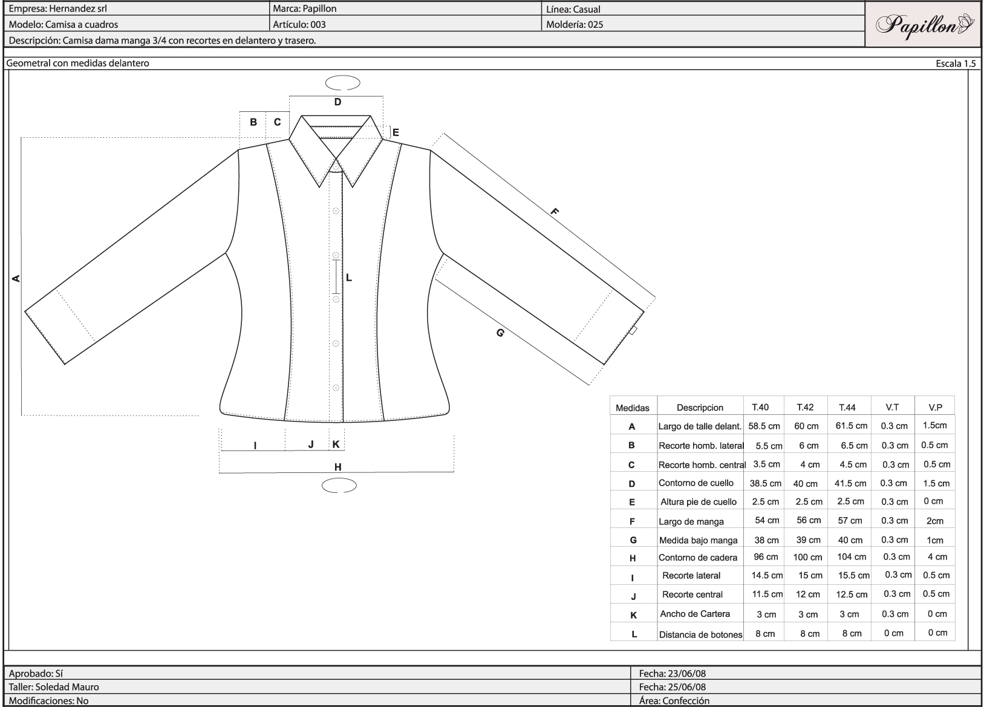Select dimension label F along the sleeve
Viewport: 984px width, 707px height.
(555, 212)
